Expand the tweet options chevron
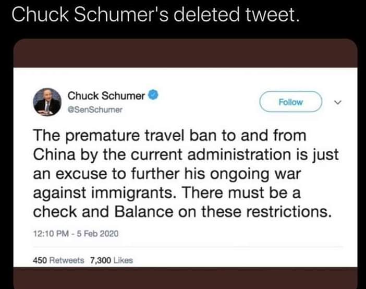This screenshot has width=366, height=289. point(336,102)
